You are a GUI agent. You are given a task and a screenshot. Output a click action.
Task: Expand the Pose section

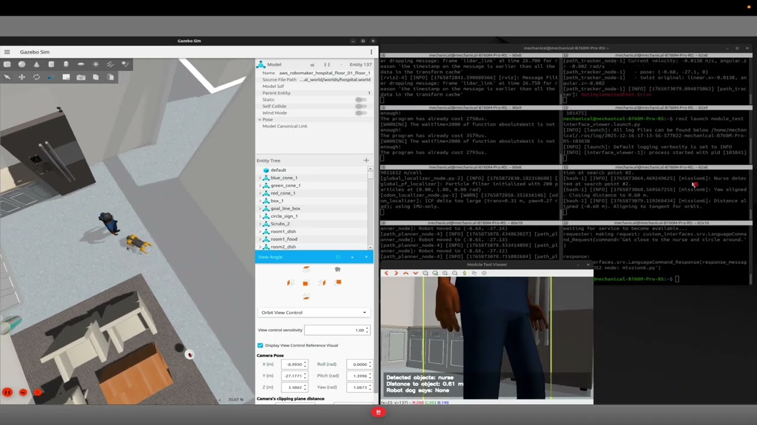click(x=260, y=119)
